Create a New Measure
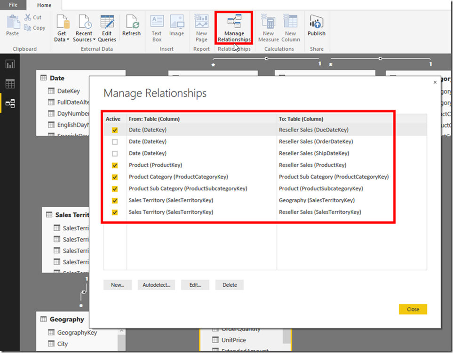 pos(269,28)
